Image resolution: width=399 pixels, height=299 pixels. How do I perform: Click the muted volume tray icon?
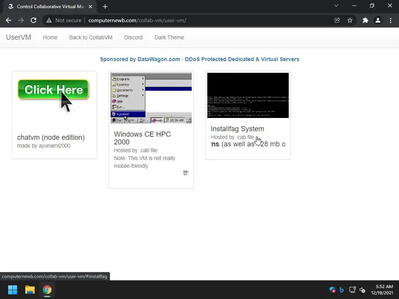[362, 290]
